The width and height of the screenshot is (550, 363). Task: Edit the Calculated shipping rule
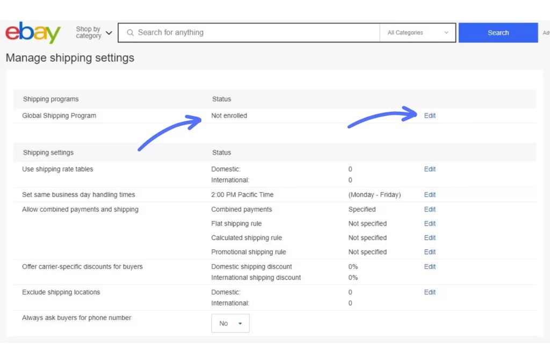click(429, 237)
